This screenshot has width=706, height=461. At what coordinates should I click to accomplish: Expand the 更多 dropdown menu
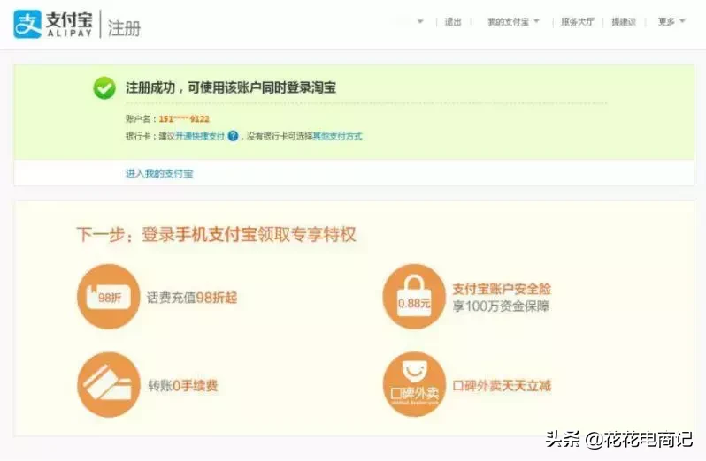tap(671, 21)
